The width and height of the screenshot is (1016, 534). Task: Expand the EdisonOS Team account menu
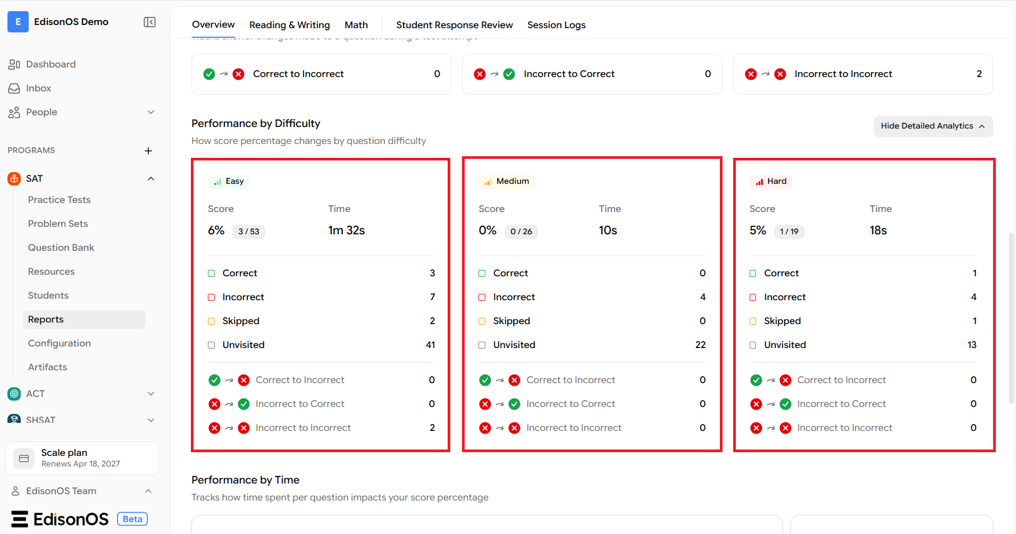click(148, 491)
